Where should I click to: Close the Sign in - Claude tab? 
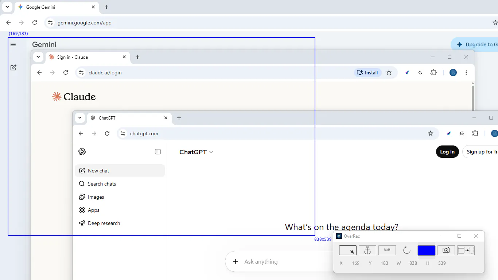[x=124, y=57]
